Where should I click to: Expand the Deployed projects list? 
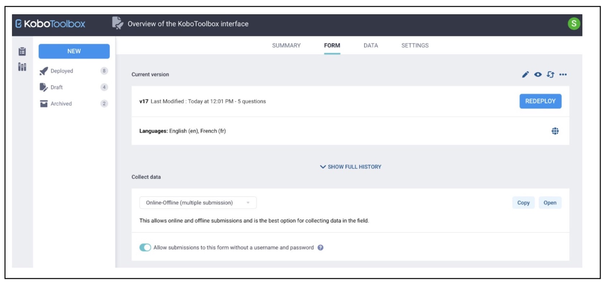(62, 71)
